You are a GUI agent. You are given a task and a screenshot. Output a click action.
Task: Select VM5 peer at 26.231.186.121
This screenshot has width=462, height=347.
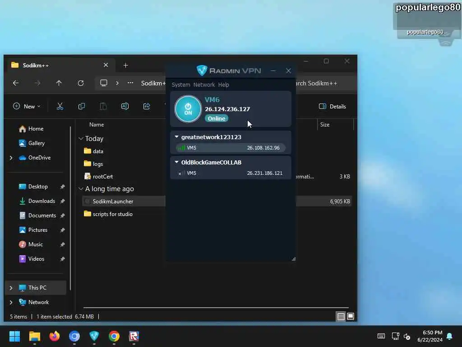pyautogui.click(x=231, y=173)
